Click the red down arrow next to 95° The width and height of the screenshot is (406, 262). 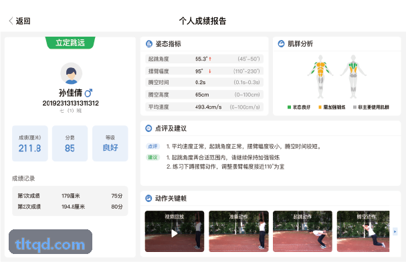tap(210, 71)
